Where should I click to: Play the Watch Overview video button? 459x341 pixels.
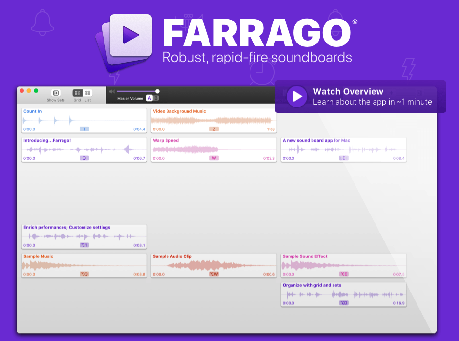(297, 96)
